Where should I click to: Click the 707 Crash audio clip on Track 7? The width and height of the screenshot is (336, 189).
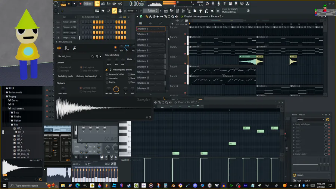pyautogui.click(x=248, y=60)
